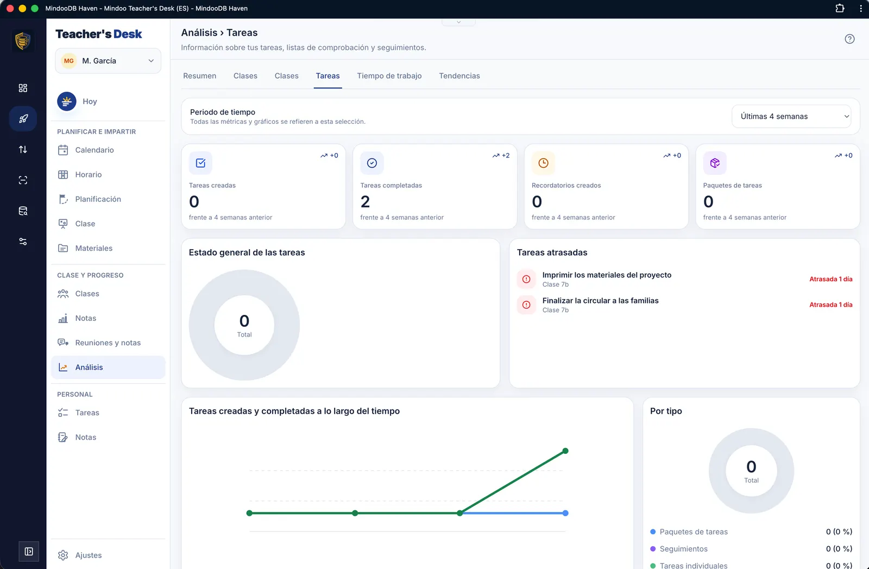Click the dashboard grid icon in left rail
Screen dimensions: 869x569
(23, 88)
